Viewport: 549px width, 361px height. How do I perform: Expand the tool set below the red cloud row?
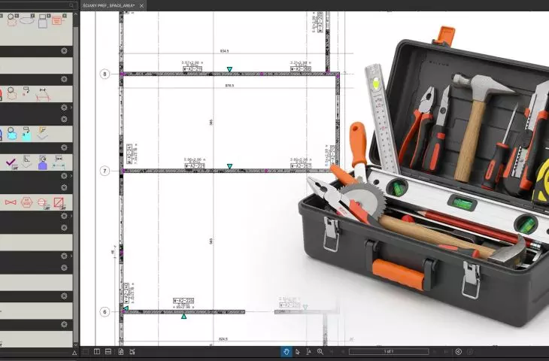tap(71, 108)
